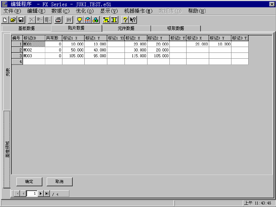The height and width of the screenshot is (207, 276).
Task: Click the application icon in the title bar
Action: (x=4, y=4)
